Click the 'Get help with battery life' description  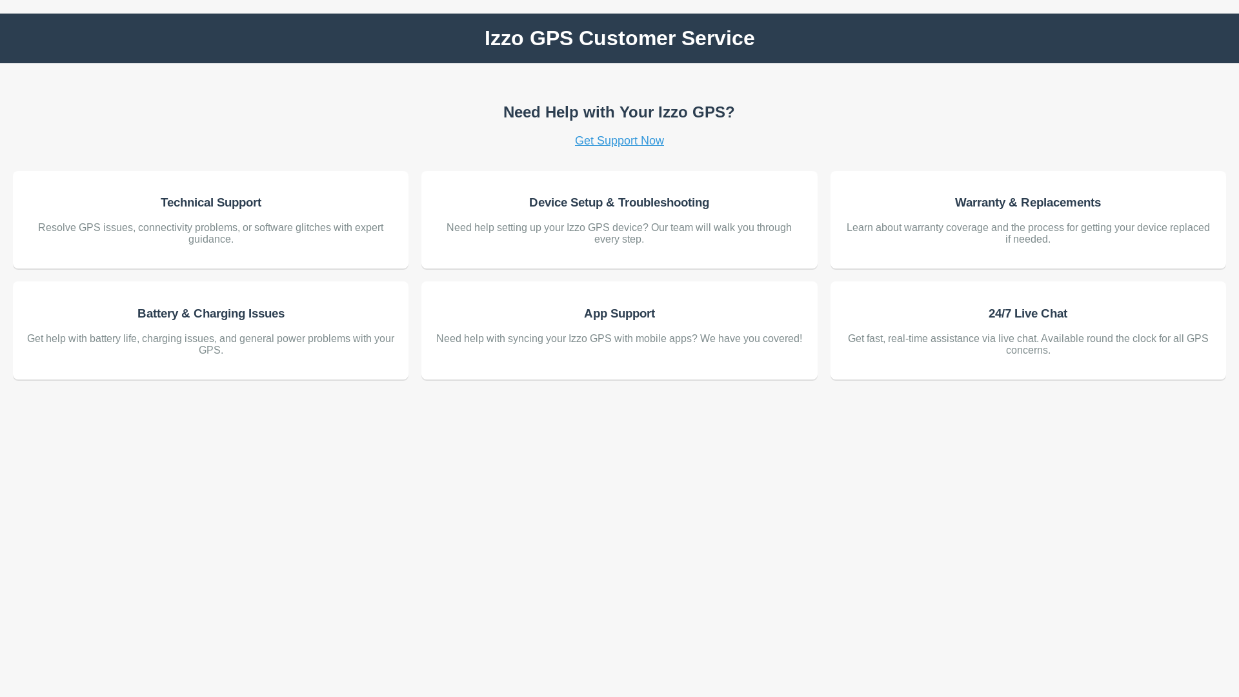211,345
